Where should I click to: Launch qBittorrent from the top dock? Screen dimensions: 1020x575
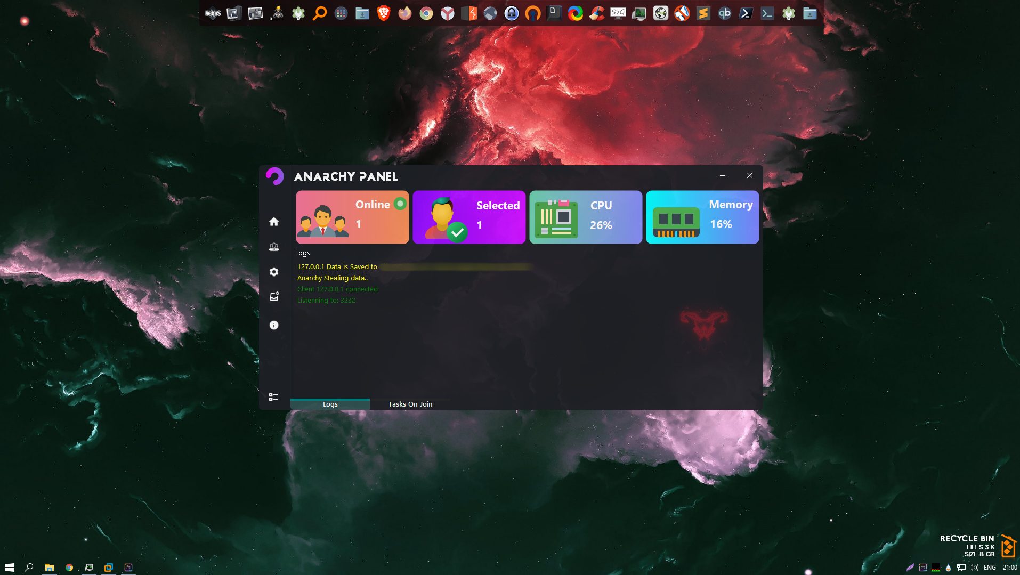click(725, 13)
